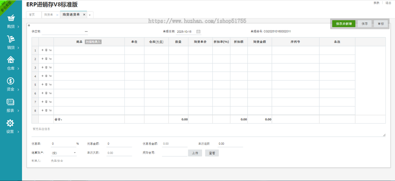Open the 购货 purchase module in sidebar
The image size is (395, 181).
point(11,22)
